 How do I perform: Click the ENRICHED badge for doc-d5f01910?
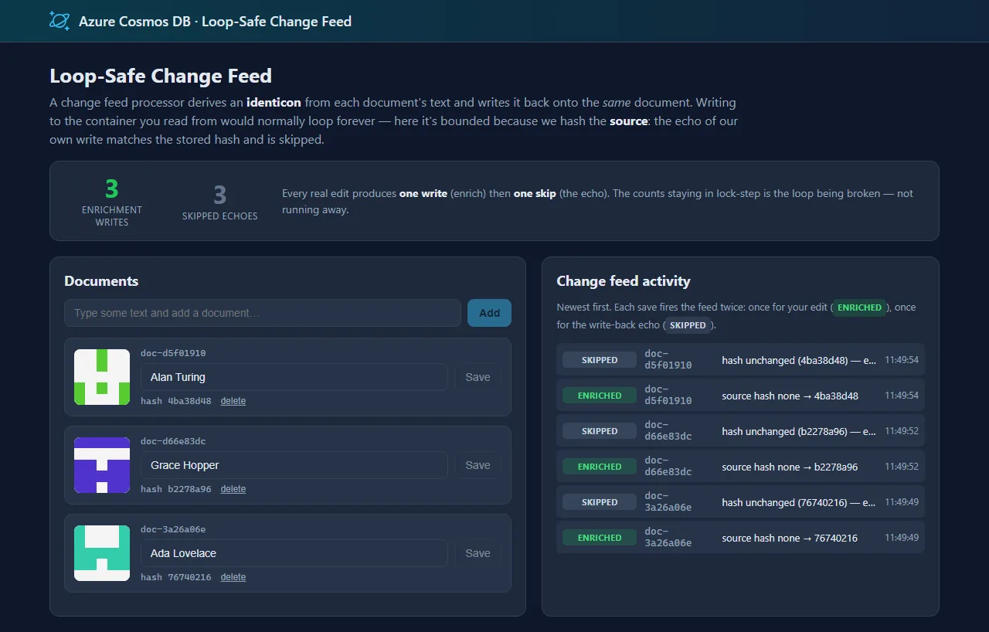coord(600,396)
